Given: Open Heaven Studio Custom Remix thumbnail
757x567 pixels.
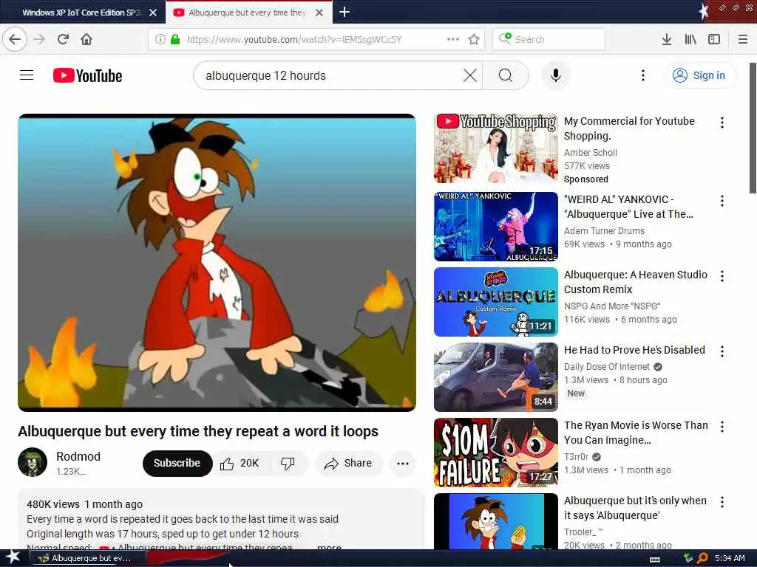Looking at the screenshot, I should tap(496, 302).
